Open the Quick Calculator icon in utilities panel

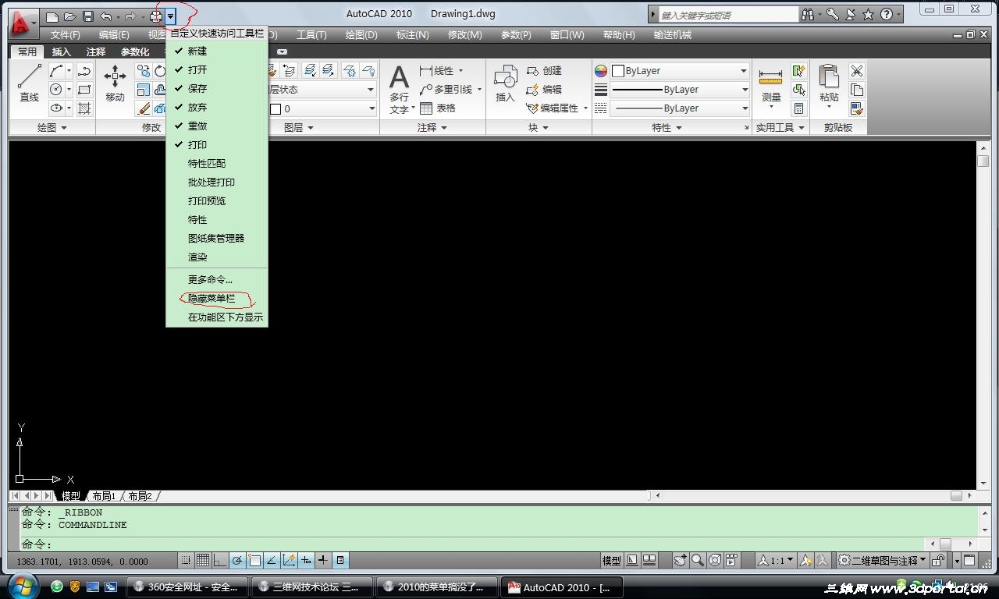(x=798, y=108)
